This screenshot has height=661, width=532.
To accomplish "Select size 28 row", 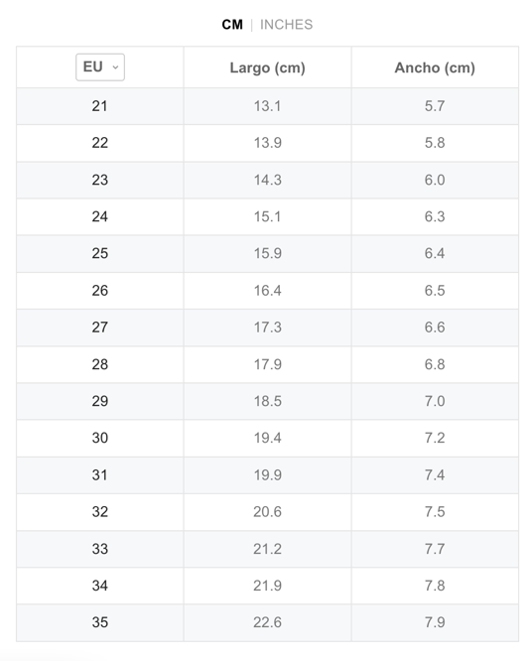I will coord(267,364).
